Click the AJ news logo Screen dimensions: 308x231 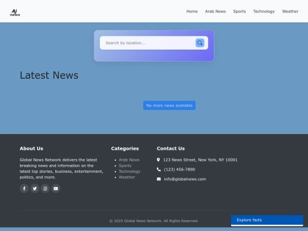pos(15,13)
